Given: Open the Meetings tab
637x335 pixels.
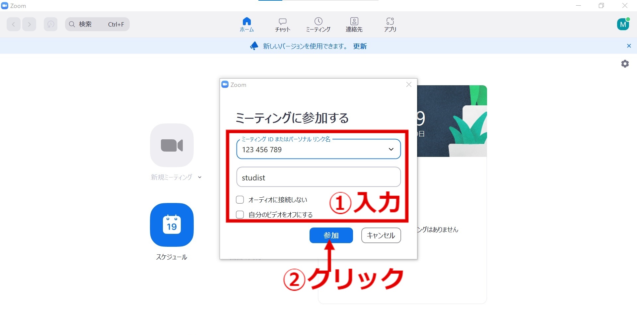Looking at the screenshot, I should pos(318,25).
